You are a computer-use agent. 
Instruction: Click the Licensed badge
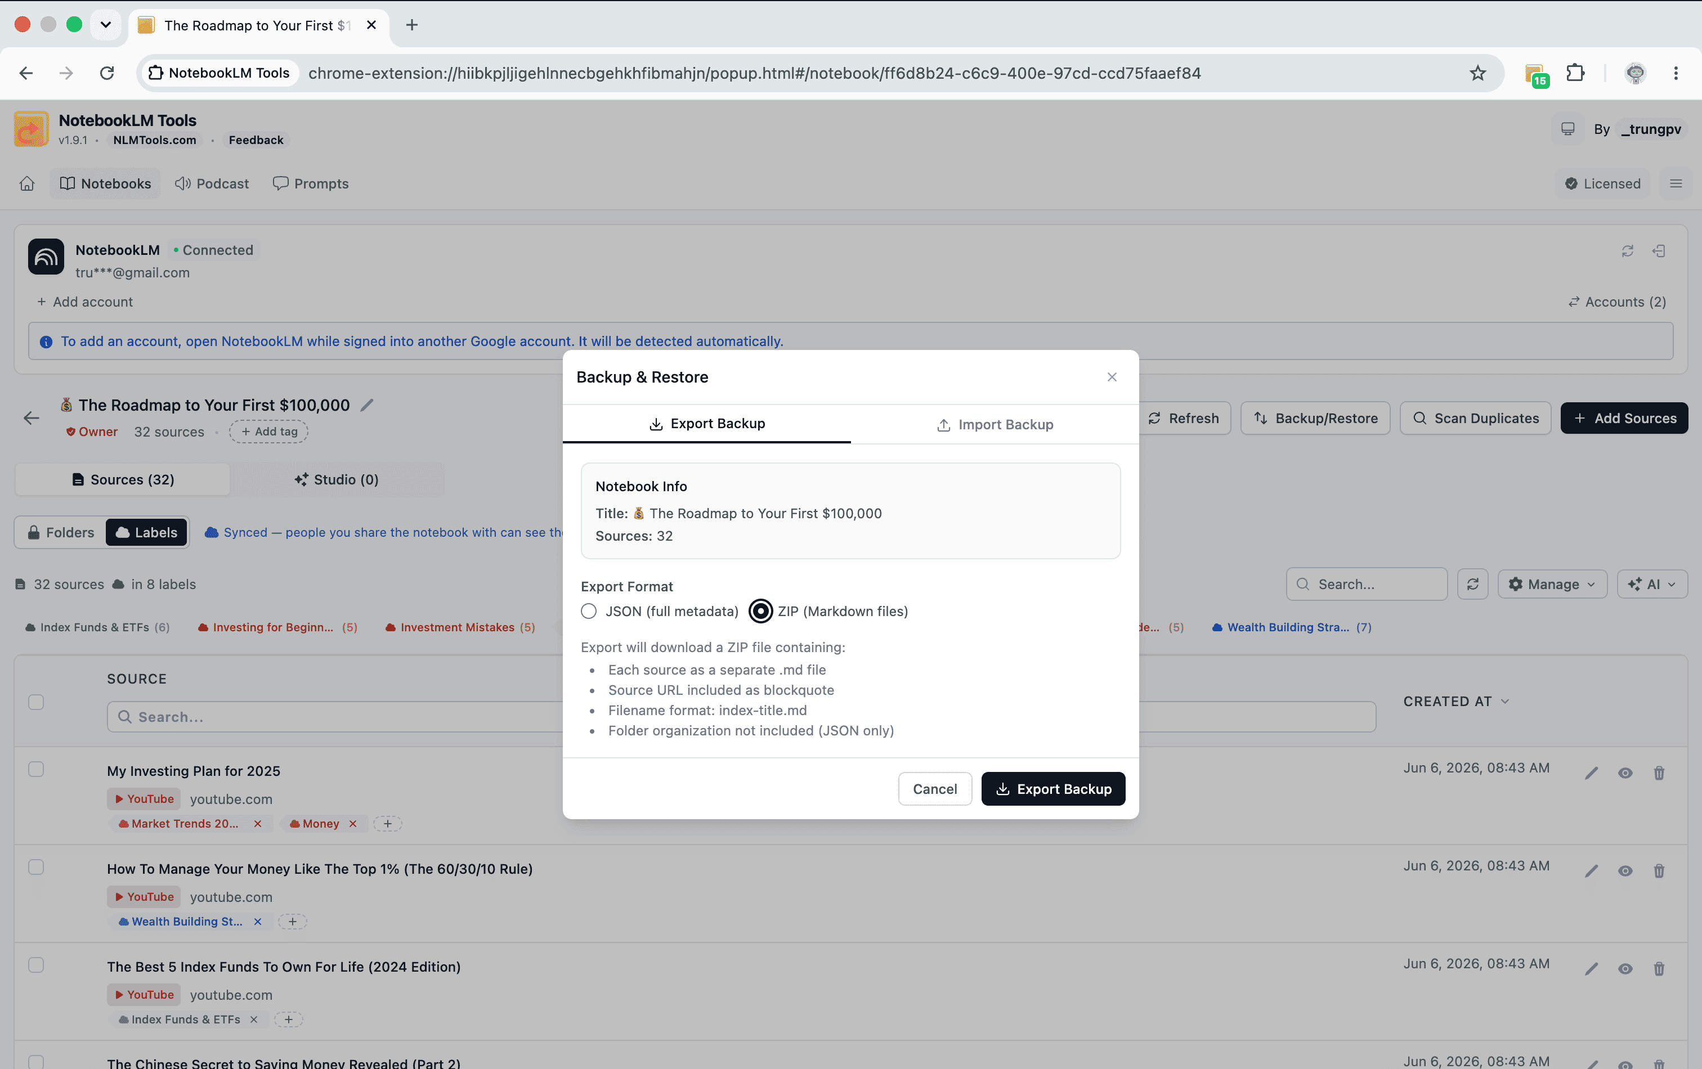[x=1602, y=184]
